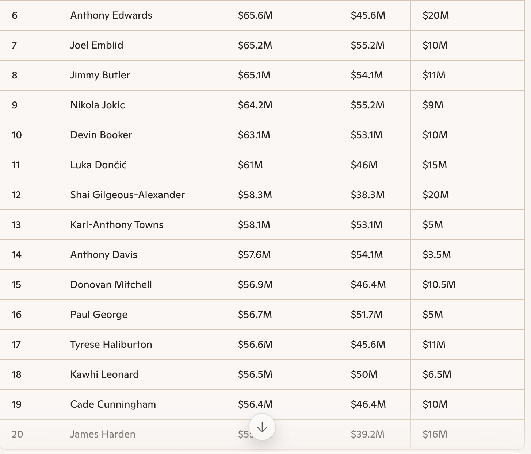Click the rank number 12 cell
Viewport: 531px width, 454px height.
[x=16, y=195]
